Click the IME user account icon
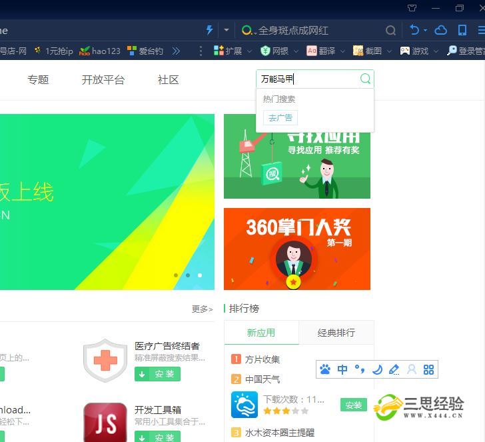 [412, 369]
